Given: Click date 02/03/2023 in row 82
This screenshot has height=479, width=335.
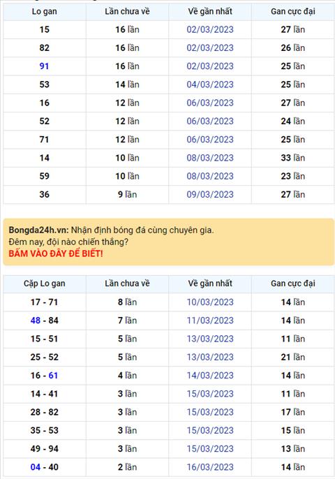Looking at the screenshot, I should coord(210,48).
